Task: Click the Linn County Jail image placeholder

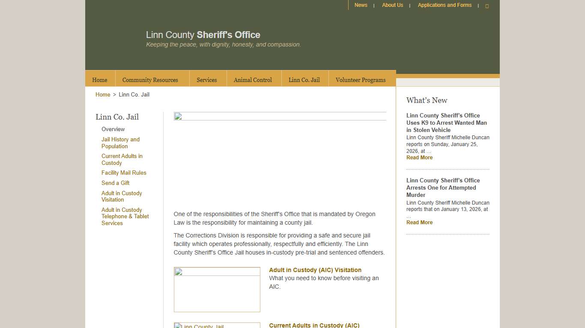Action: 217,325
